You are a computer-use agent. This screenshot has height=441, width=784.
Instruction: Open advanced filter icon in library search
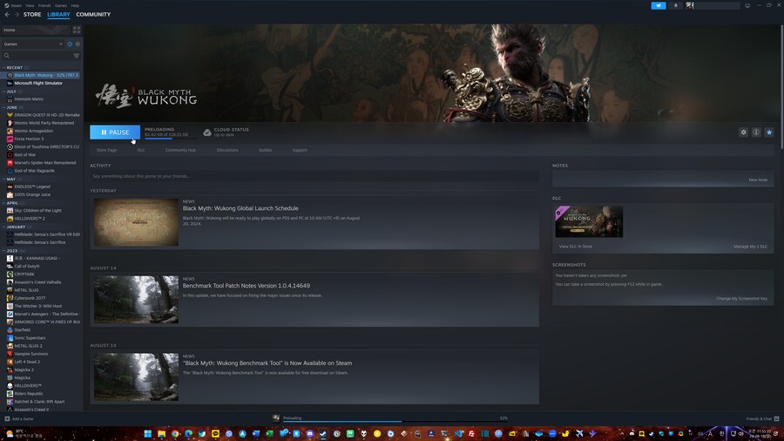click(x=77, y=56)
